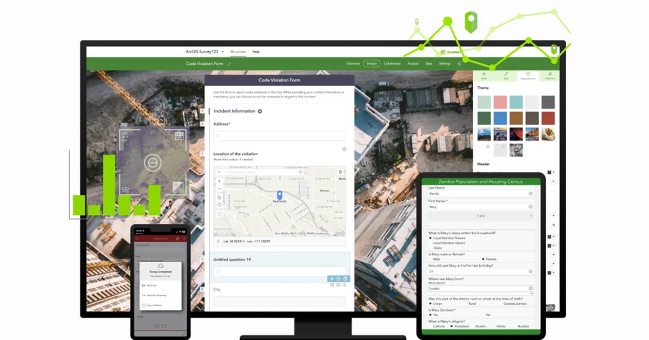Open the map search options dropdown arrow
Image resolution: width=649 pixels, height=340 pixels.
(220, 172)
